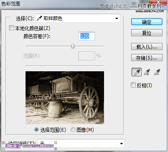The image size is (168, 152).
Task: Click the wagon preview image
Action: [65, 98]
